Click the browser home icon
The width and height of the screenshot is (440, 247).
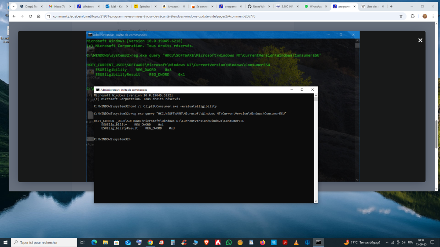[39, 16]
